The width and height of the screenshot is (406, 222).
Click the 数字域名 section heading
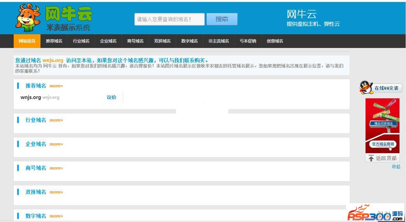click(36, 216)
